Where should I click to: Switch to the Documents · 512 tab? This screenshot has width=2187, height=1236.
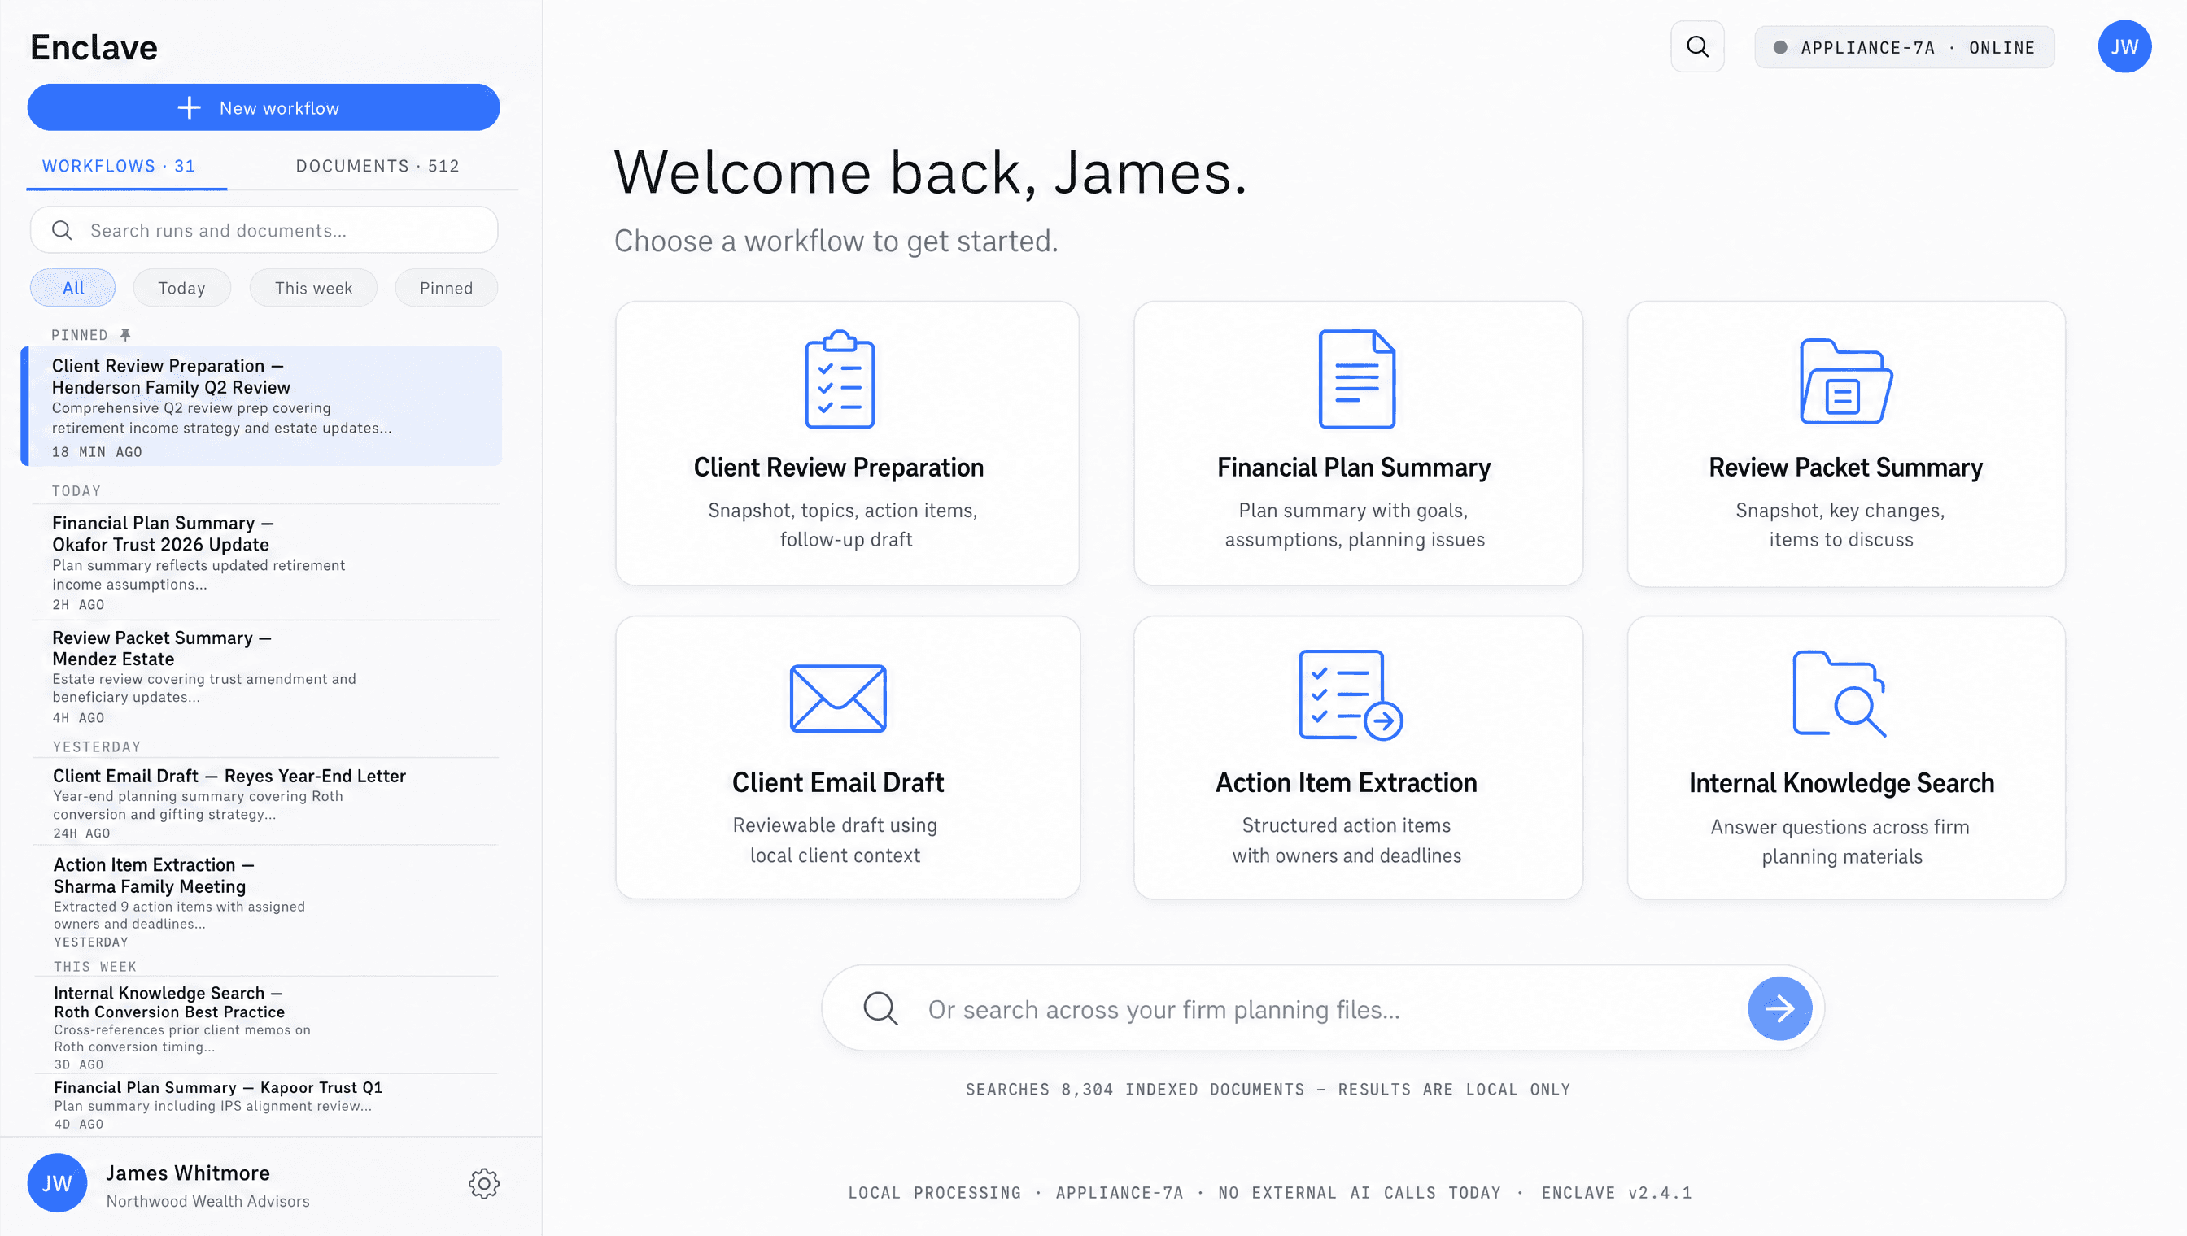coord(377,166)
